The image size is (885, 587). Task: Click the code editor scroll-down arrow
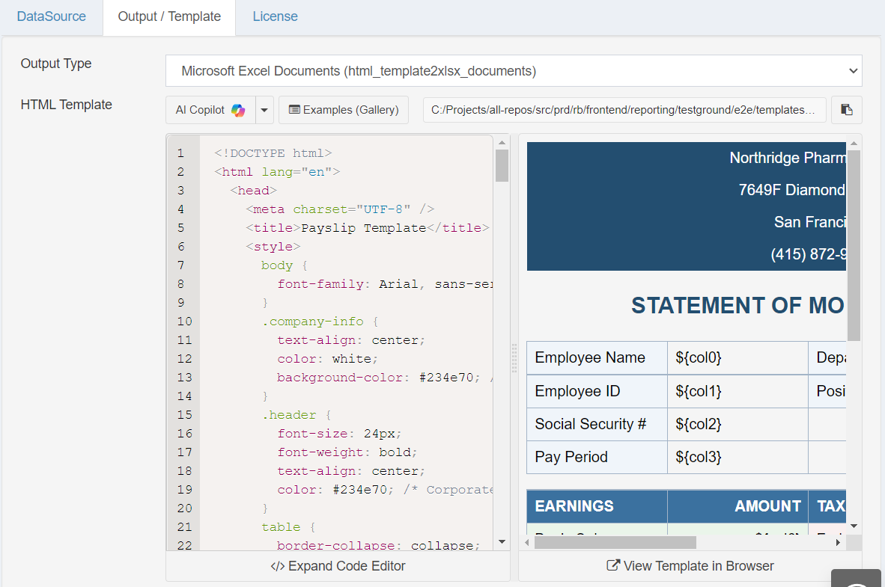(x=502, y=542)
